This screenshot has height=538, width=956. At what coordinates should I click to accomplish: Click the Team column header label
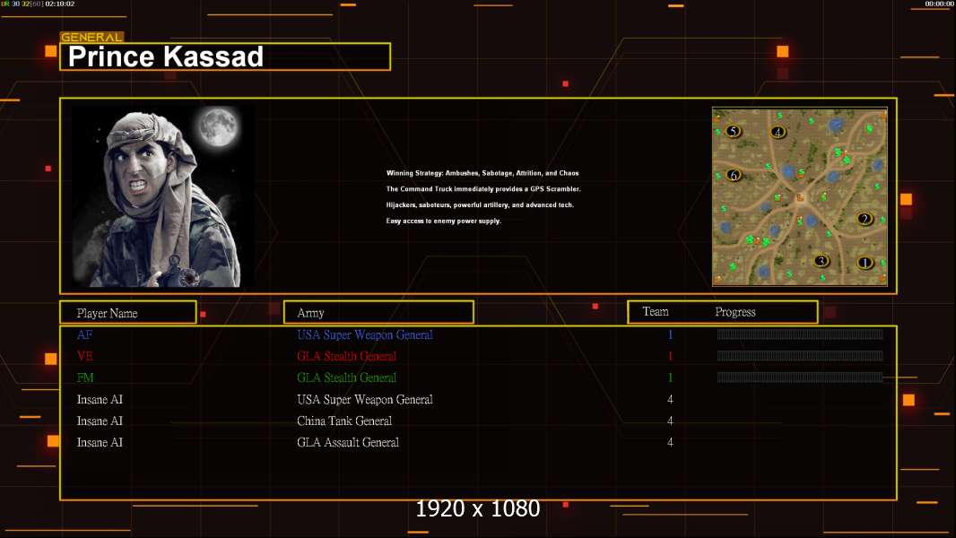(656, 311)
